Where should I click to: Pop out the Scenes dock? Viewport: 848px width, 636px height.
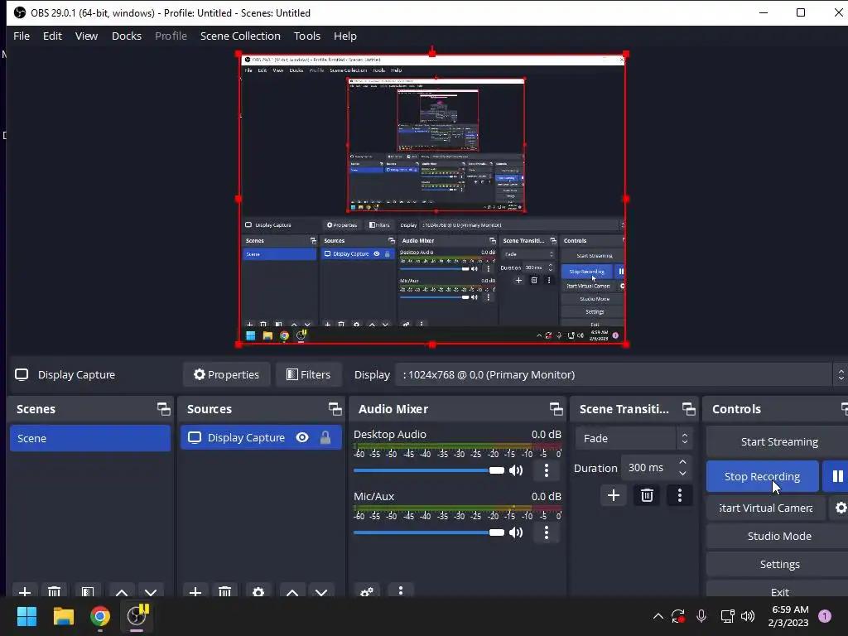pyautogui.click(x=163, y=409)
